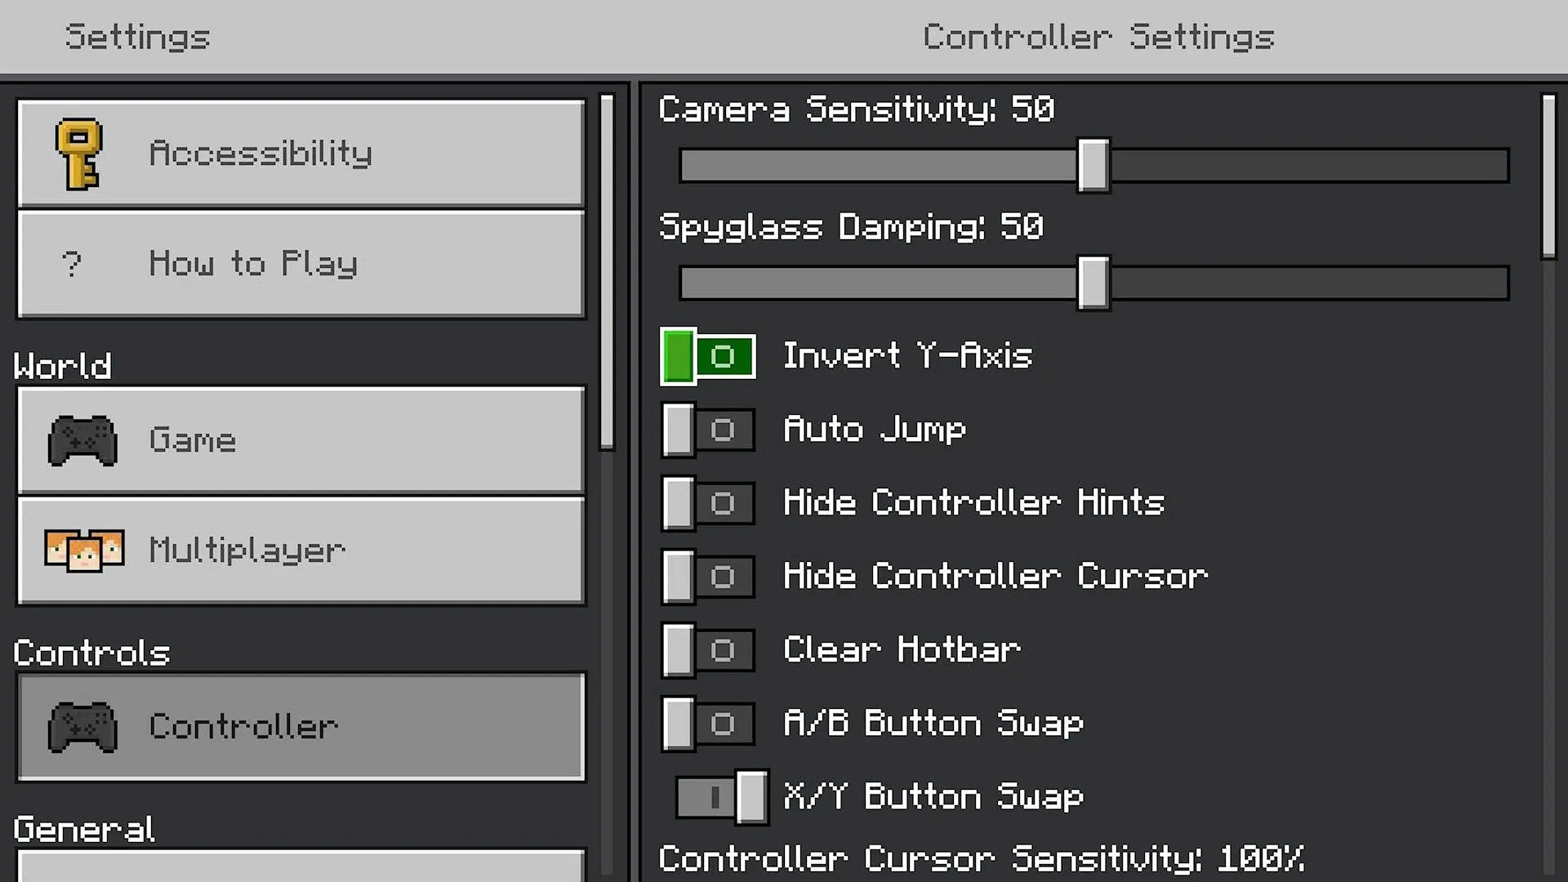The width and height of the screenshot is (1568, 882).
Task: Drag the Camera Sensitivity slider
Action: [1091, 163]
